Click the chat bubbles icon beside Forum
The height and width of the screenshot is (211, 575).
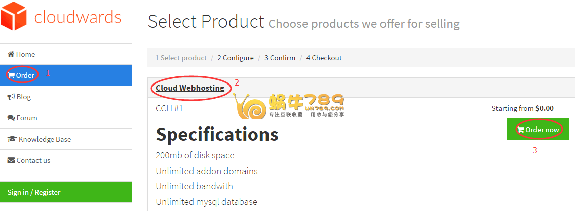11,118
